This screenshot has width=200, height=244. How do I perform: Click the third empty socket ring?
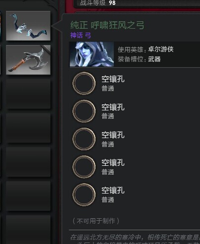pyautogui.click(x=84, y=139)
